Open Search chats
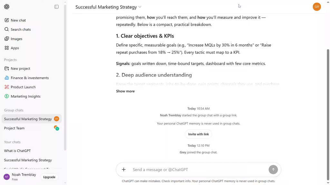Image resolution: width=330 pixels, height=185 pixels. (21, 30)
